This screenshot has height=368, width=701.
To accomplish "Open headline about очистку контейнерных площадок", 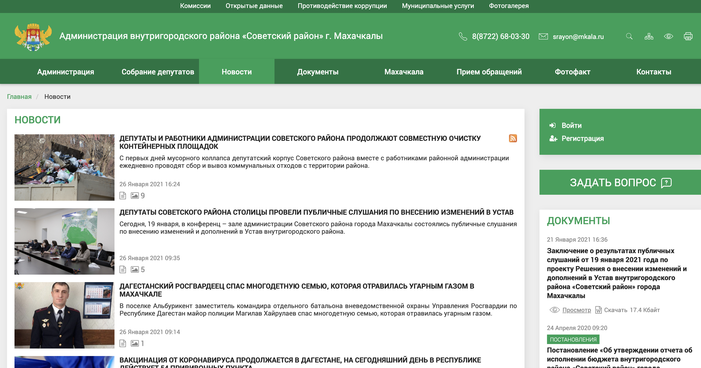I will tap(300, 142).
